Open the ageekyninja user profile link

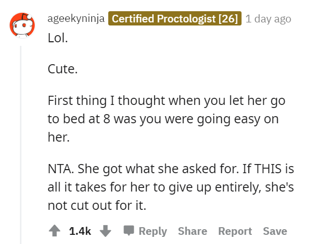pyautogui.click(x=76, y=19)
